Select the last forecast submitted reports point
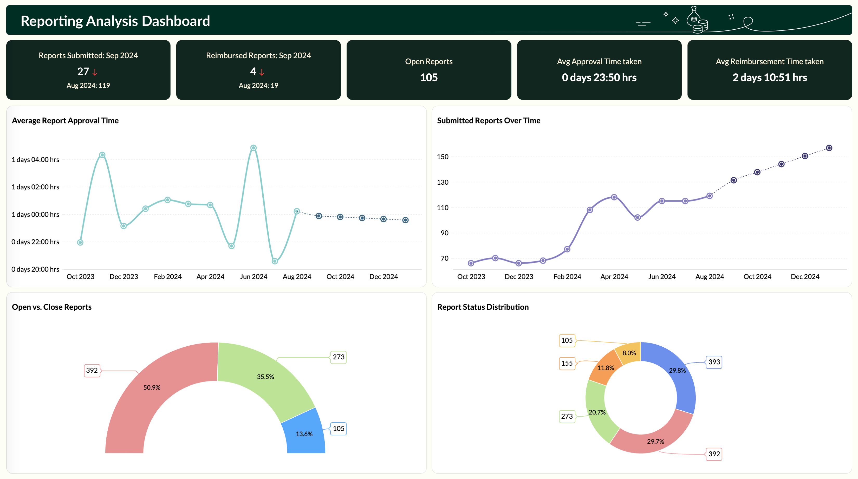 [x=829, y=148]
